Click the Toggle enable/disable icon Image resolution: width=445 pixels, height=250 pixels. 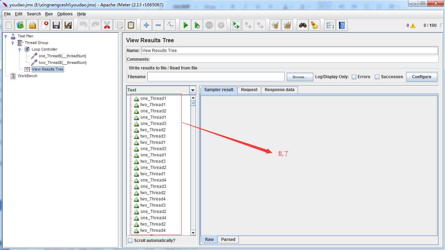pyautogui.click(x=170, y=25)
